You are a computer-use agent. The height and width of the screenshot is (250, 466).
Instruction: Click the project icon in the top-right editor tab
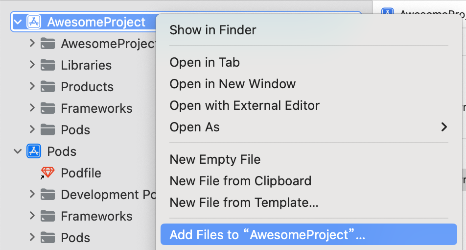(x=388, y=12)
